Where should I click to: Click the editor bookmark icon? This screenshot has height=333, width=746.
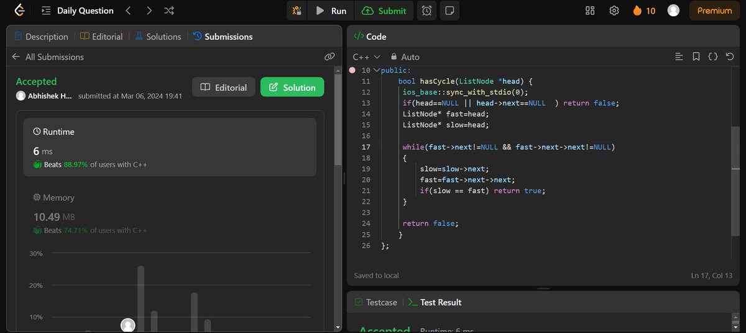(696, 57)
